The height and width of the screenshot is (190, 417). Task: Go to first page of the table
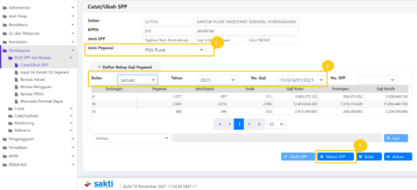coord(220,124)
